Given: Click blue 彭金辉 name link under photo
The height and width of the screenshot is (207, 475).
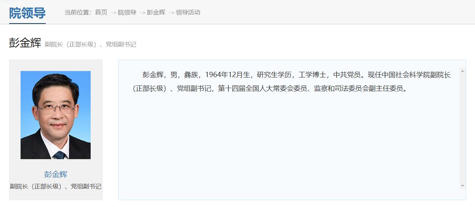Looking at the screenshot, I should [56, 174].
